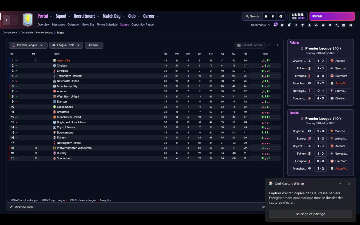Click the Overall filter button
Viewport: 360px width, 225px height.
(94, 45)
